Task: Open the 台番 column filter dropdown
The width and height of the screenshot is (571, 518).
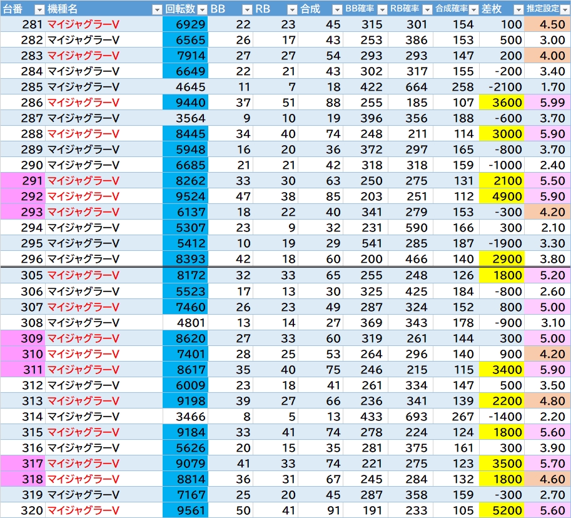Action: (x=39, y=9)
